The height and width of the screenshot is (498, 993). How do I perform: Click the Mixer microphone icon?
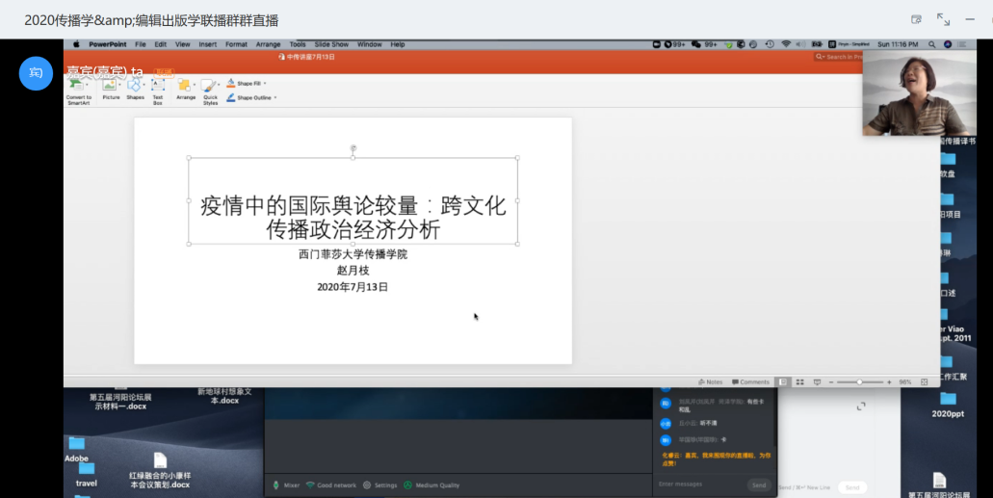[x=276, y=485]
